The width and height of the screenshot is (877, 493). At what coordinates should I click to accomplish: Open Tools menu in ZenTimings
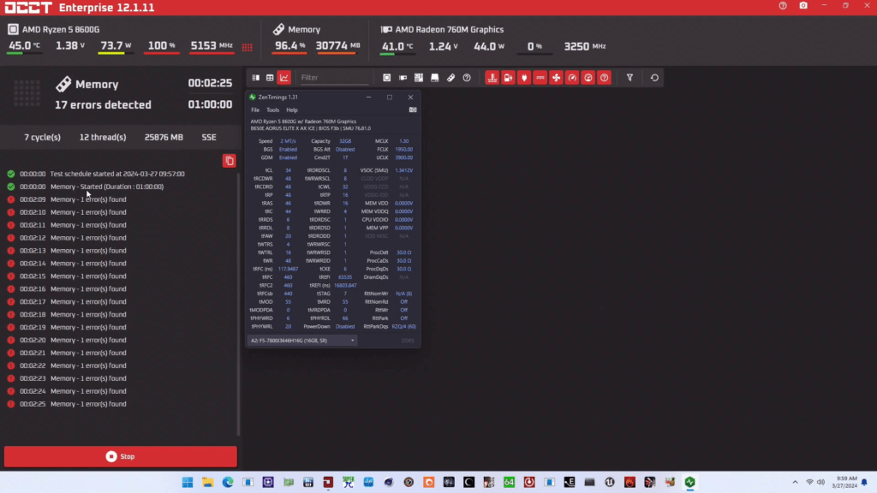click(272, 110)
